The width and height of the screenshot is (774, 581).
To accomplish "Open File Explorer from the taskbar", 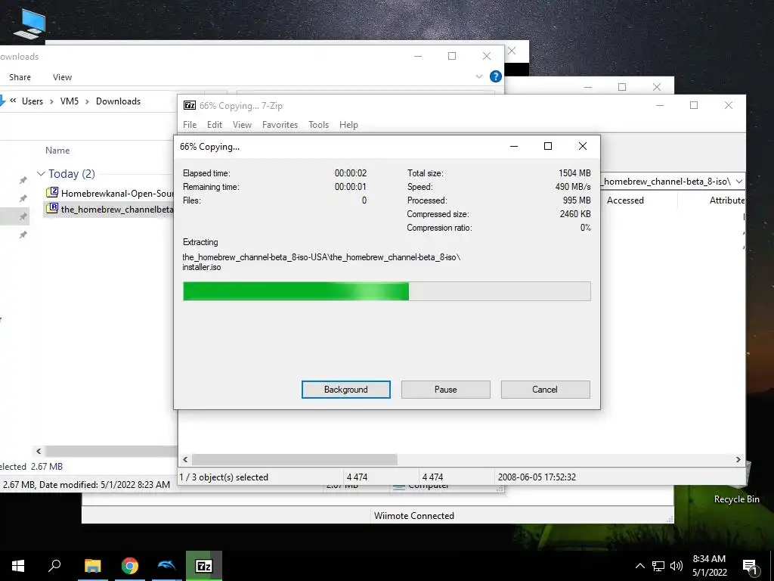I will tap(92, 566).
